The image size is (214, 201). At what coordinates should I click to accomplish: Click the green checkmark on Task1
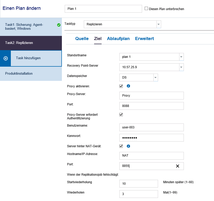coord(59,25)
